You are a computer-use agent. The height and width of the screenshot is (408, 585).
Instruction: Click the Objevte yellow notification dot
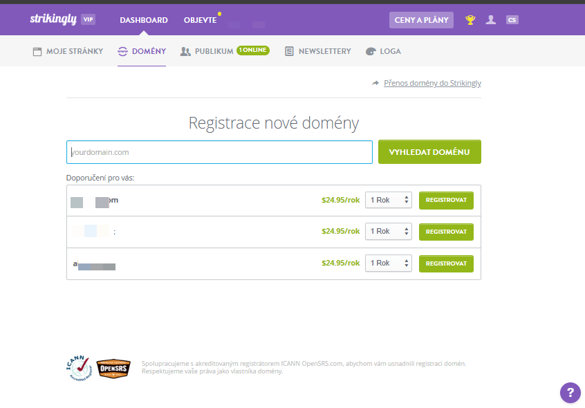click(219, 14)
